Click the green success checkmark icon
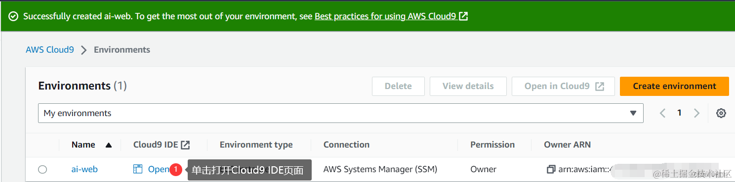This screenshot has width=735, height=182. (x=13, y=16)
